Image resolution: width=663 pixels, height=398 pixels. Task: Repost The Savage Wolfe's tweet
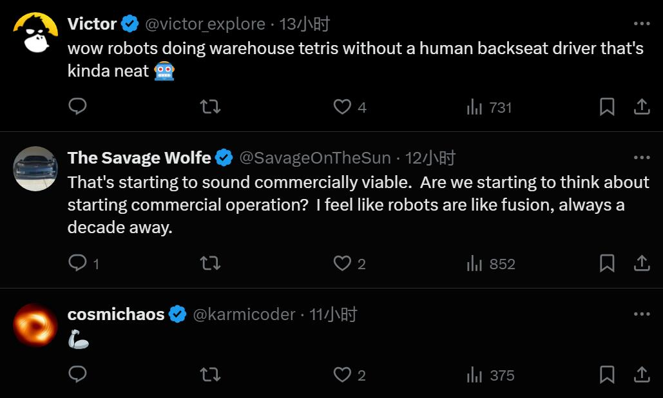(x=210, y=263)
